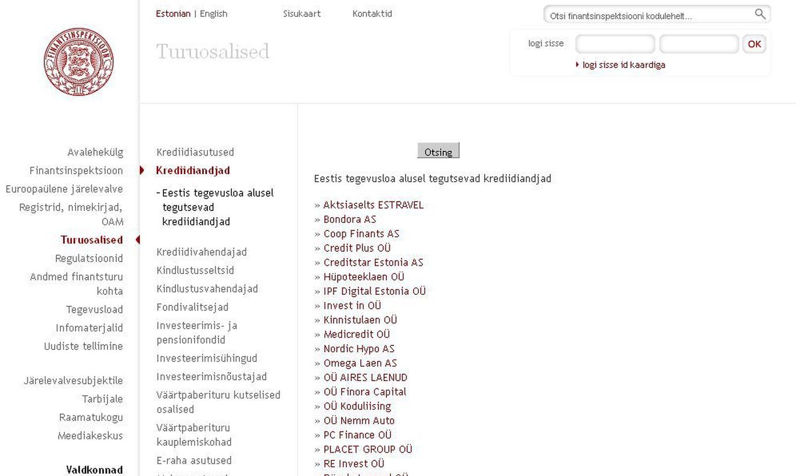Go to Avalehekülg in main navigation
The width and height of the screenshot is (796, 476).
pyautogui.click(x=95, y=152)
